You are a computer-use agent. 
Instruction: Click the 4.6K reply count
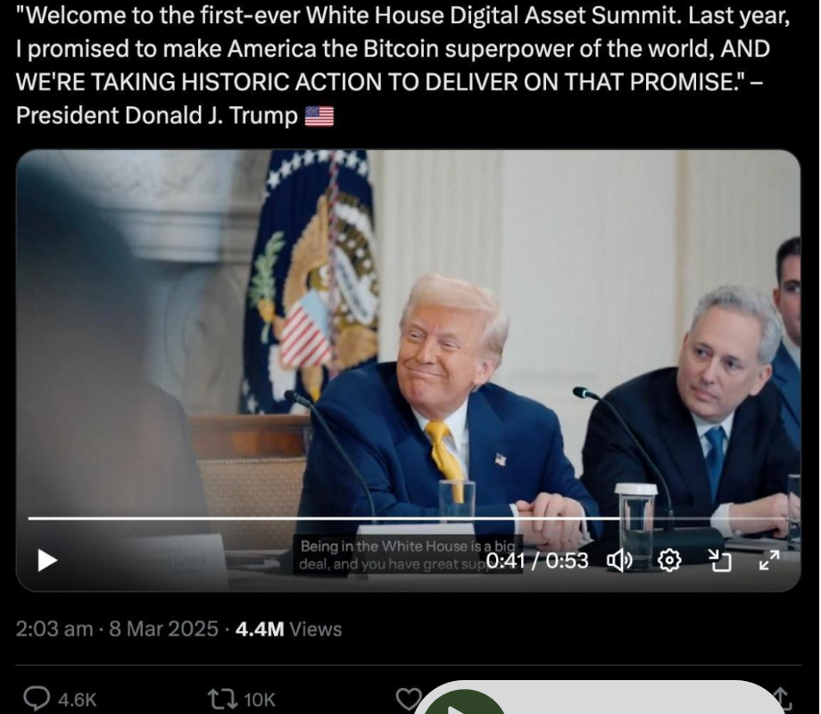(77, 700)
